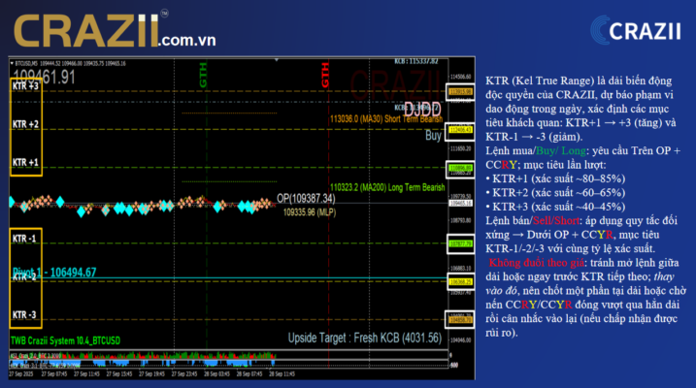Click the green Buy/ Long text in the description
696x388 pixels.
[561, 150]
